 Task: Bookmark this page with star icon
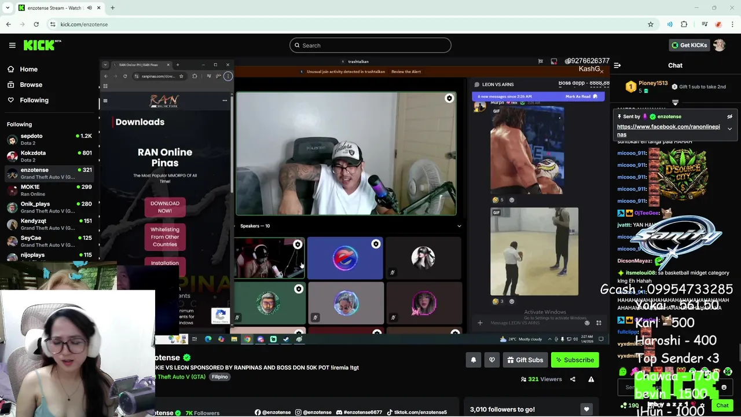651,24
